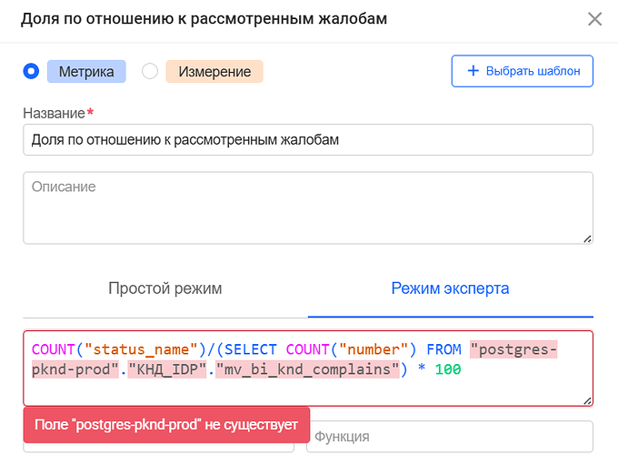Screen dimensions: 618x455
Task: Grab the SQL expression editor resize handle
Action: click(x=587, y=399)
